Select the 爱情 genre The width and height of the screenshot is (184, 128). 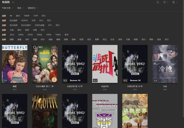(x=35, y=39)
